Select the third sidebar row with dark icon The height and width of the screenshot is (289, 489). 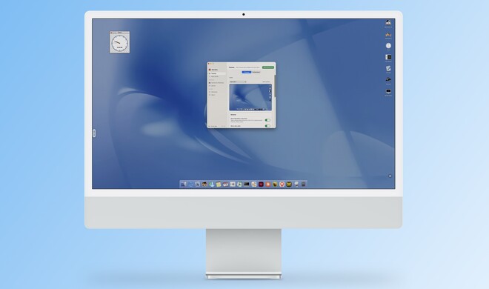tap(217, 82)
